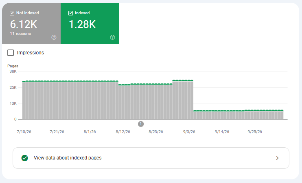Click the 9/14/26 date label
Viewport: 302px width, 183px height.
coord(222,132)
